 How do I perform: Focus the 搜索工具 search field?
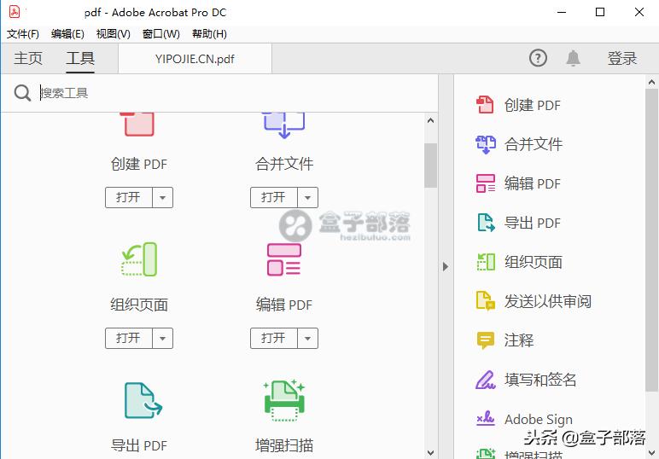coord(236,93)
